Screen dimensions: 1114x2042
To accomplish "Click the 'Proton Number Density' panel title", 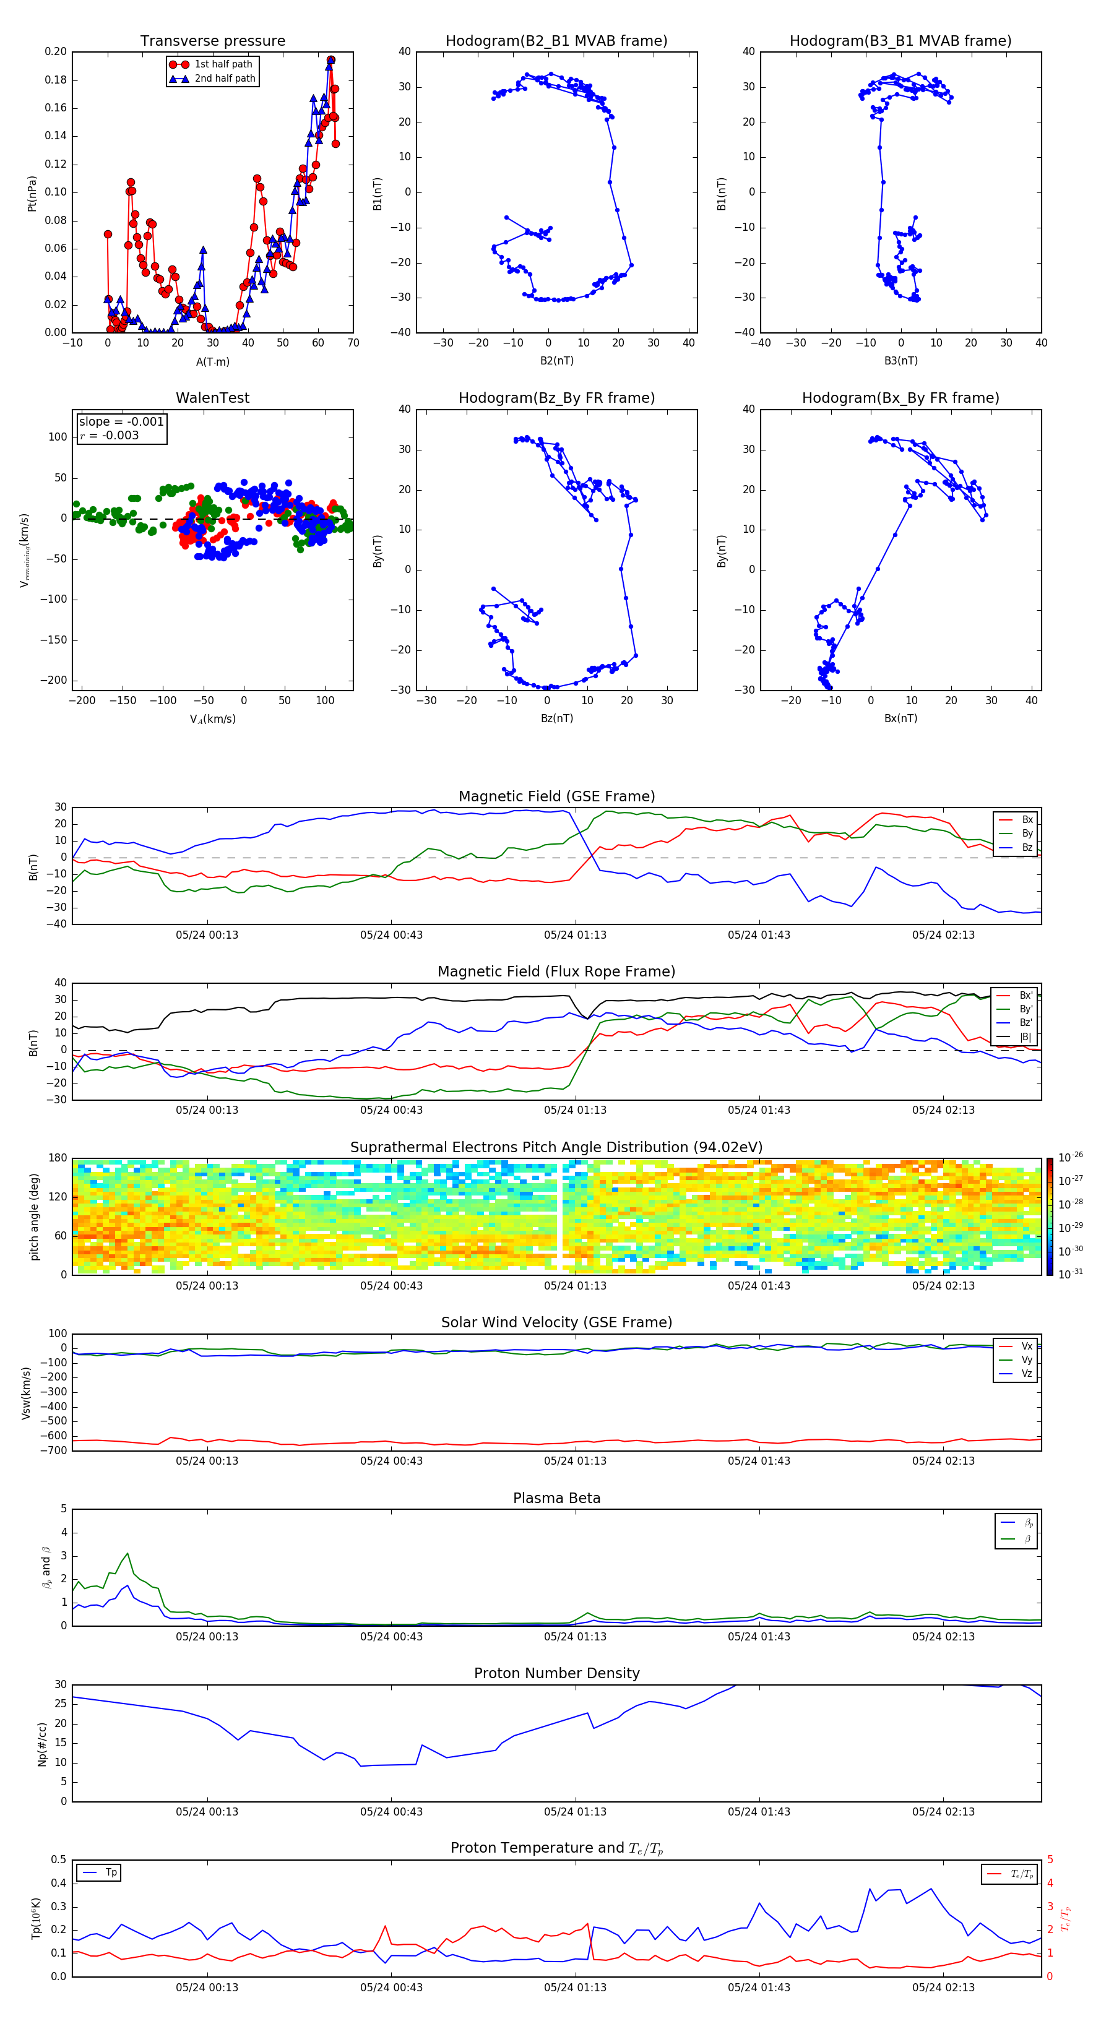I will point(556,1673).
